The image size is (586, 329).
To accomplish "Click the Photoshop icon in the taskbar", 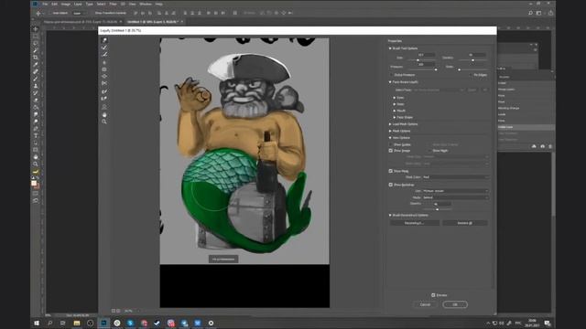I will tap(103, 323).
